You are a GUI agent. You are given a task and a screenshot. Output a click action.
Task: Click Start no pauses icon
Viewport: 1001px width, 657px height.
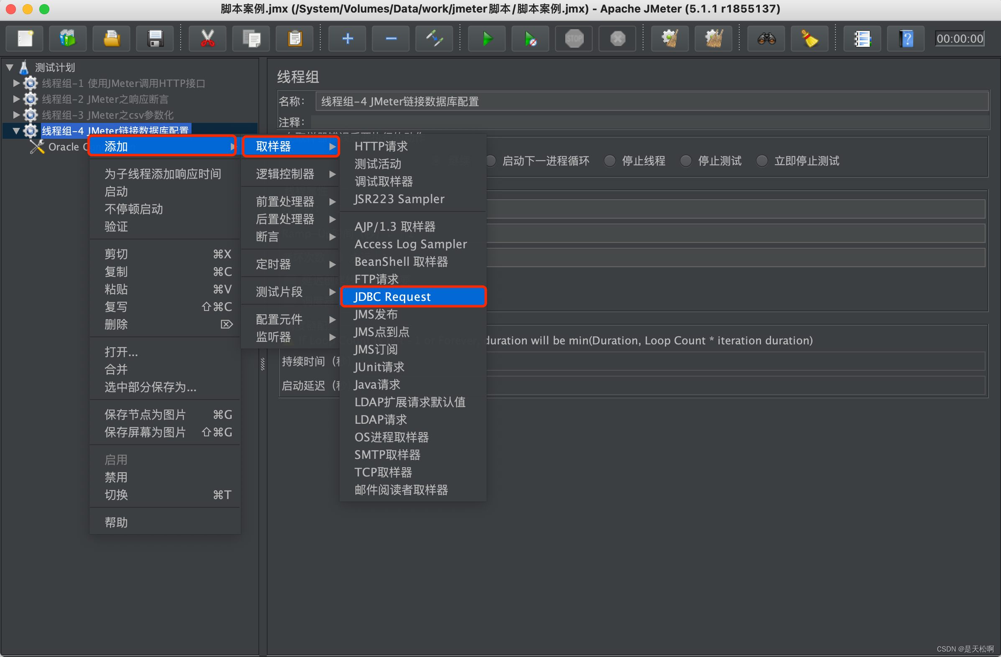(x=530, y=39)
